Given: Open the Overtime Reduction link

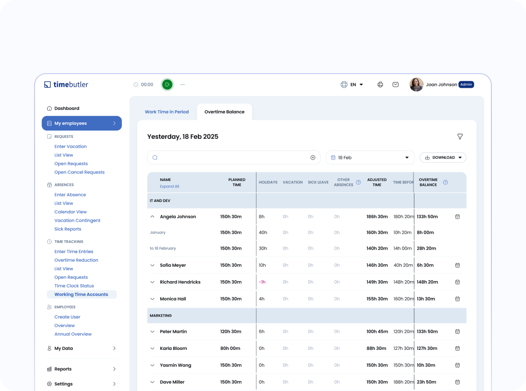Looking at the screenshot, I should [76, 260].
